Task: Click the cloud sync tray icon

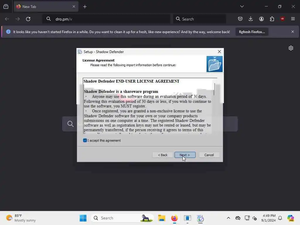Action: tap(238, 218)
